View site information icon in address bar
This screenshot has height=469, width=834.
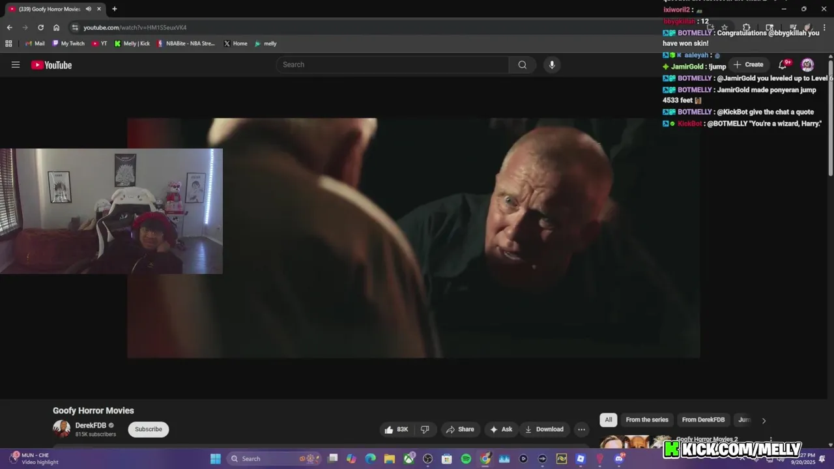pos(75,27)
